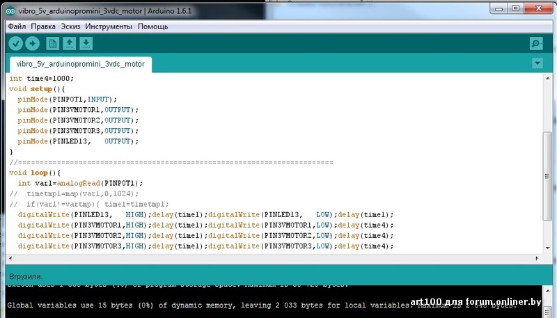
Task: Create a new sketch file
Action: (53, 44)
